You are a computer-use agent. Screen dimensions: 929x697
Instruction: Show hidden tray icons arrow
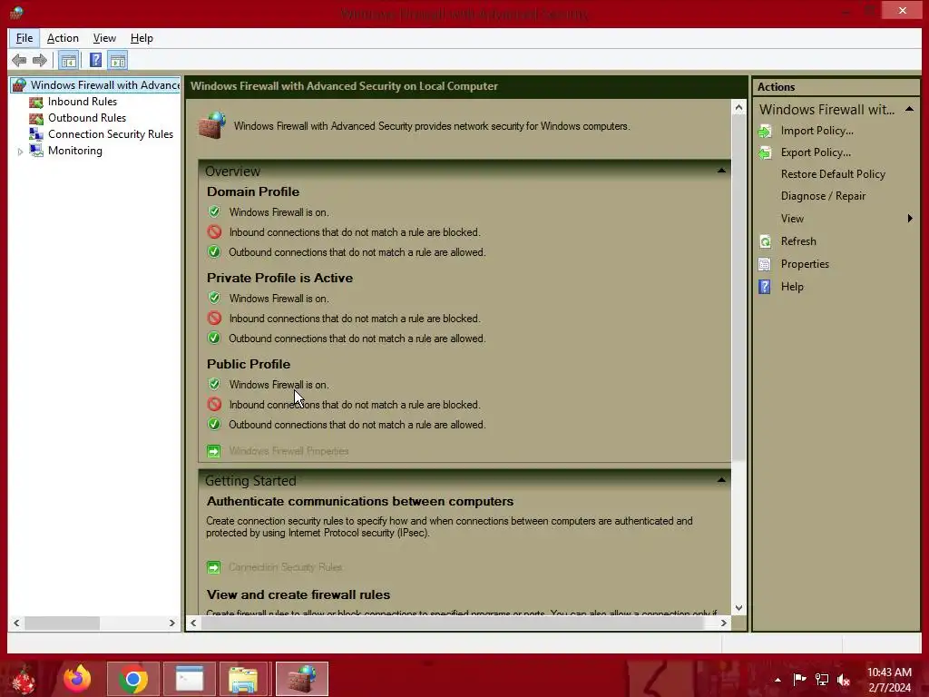(777, 680)
